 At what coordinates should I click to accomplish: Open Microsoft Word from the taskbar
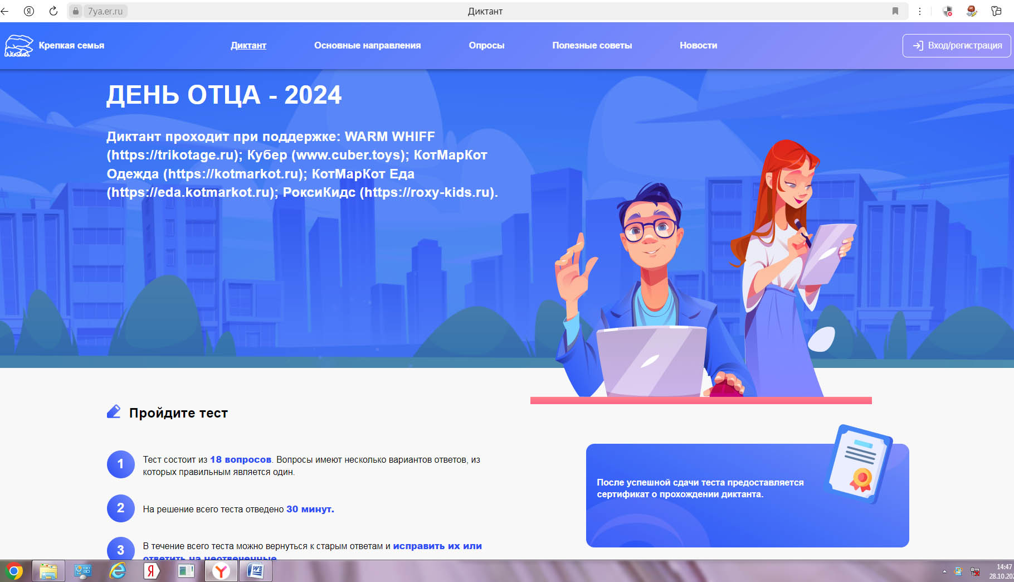255,571
